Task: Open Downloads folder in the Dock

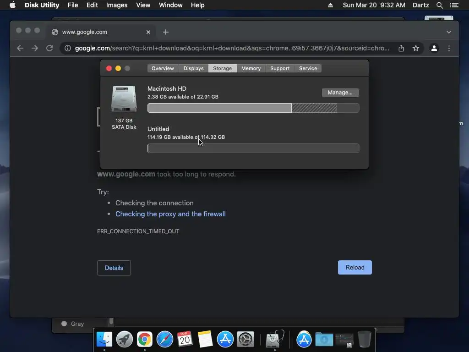Action: click(x=324, y=339)
